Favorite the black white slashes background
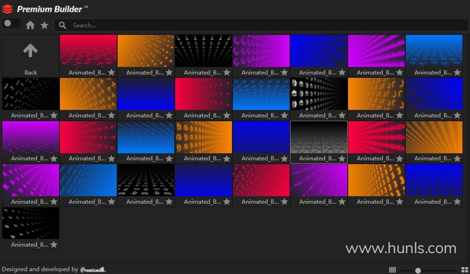 pos(54,116)
